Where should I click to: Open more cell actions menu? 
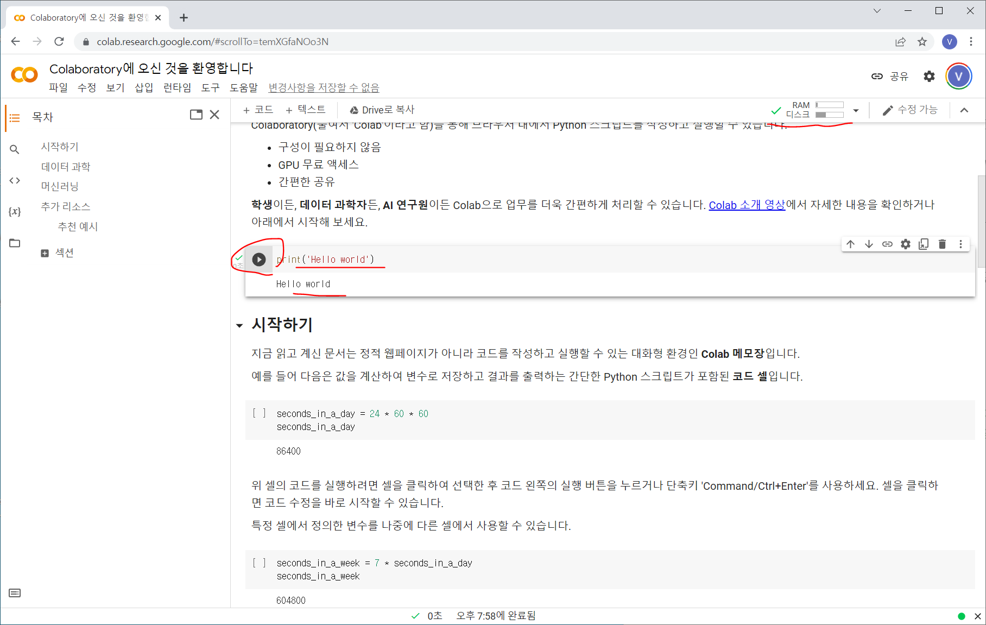(960, 244)
